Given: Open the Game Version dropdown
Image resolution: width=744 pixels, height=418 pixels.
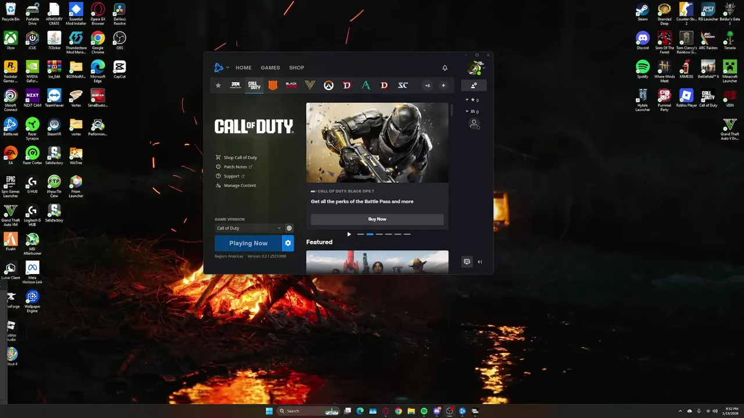Looking at the screenshot, I should 249,228.
